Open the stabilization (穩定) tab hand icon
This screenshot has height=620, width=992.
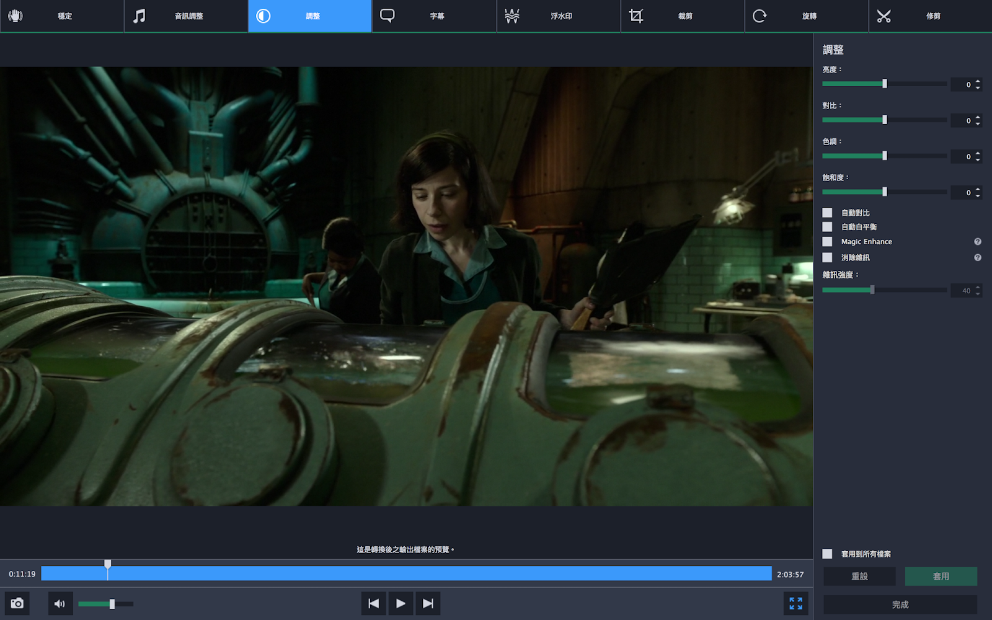pos(15,15)
